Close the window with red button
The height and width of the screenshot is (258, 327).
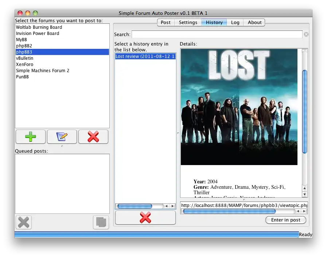(20, 13)
